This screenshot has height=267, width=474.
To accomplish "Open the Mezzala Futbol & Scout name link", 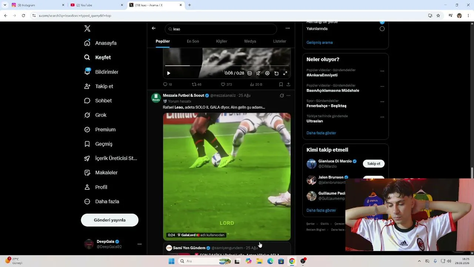I will coord(184,95).
